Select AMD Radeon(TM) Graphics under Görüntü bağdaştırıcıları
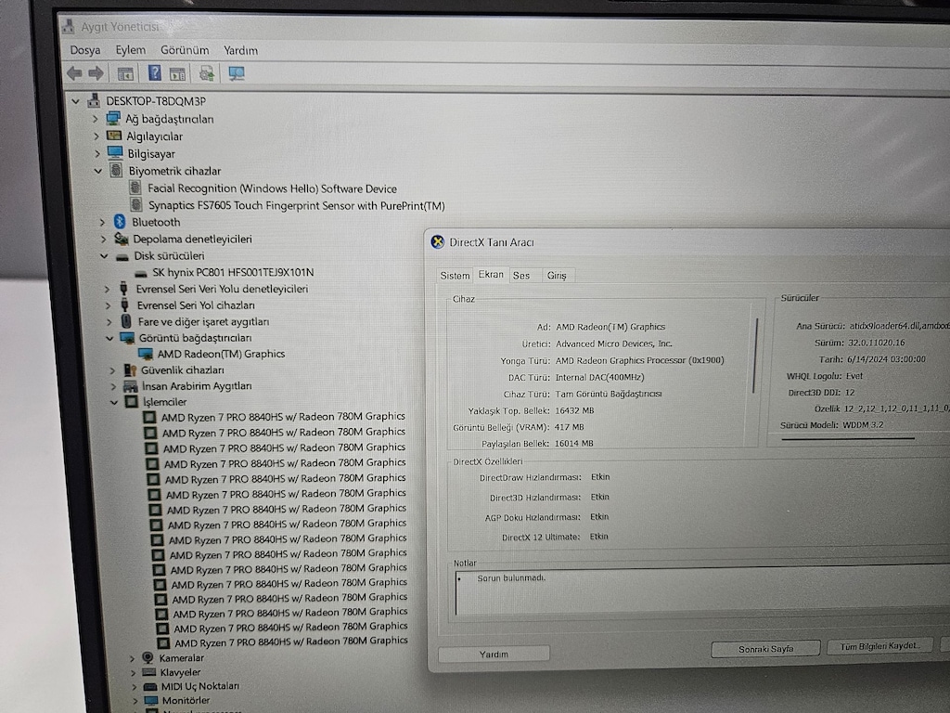Screen dimensions: 950x713 pyautogui.click(x=221, y=354)
